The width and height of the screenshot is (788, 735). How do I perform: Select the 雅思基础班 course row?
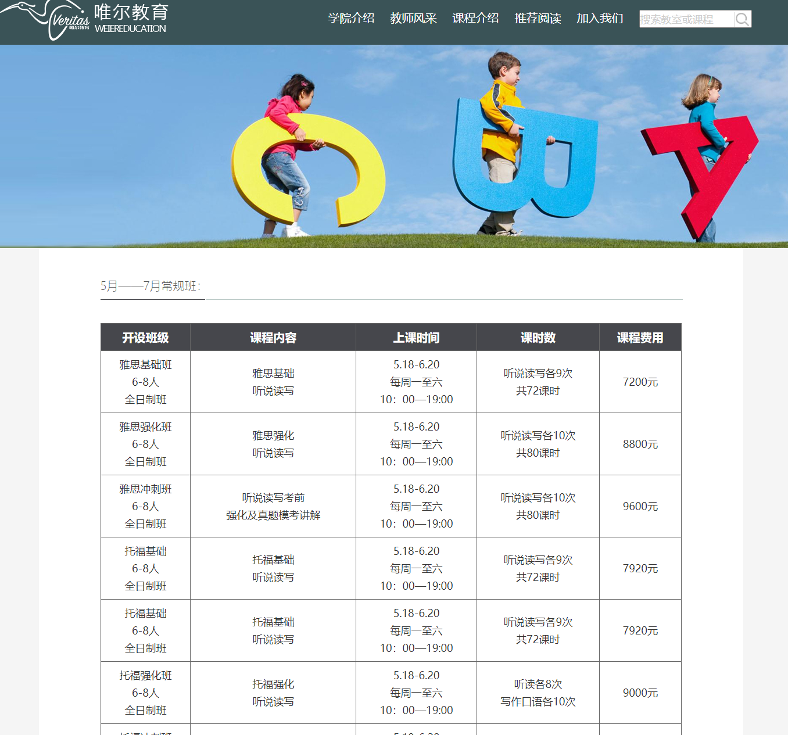coord(145,382)
